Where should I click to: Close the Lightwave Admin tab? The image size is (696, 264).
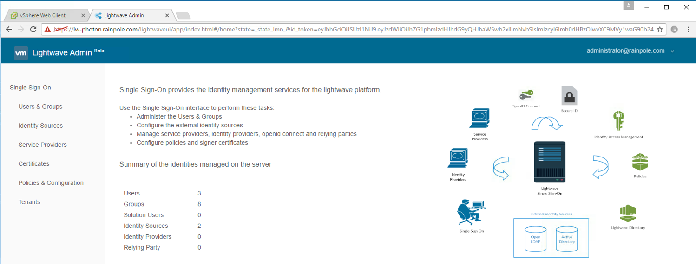167,15
